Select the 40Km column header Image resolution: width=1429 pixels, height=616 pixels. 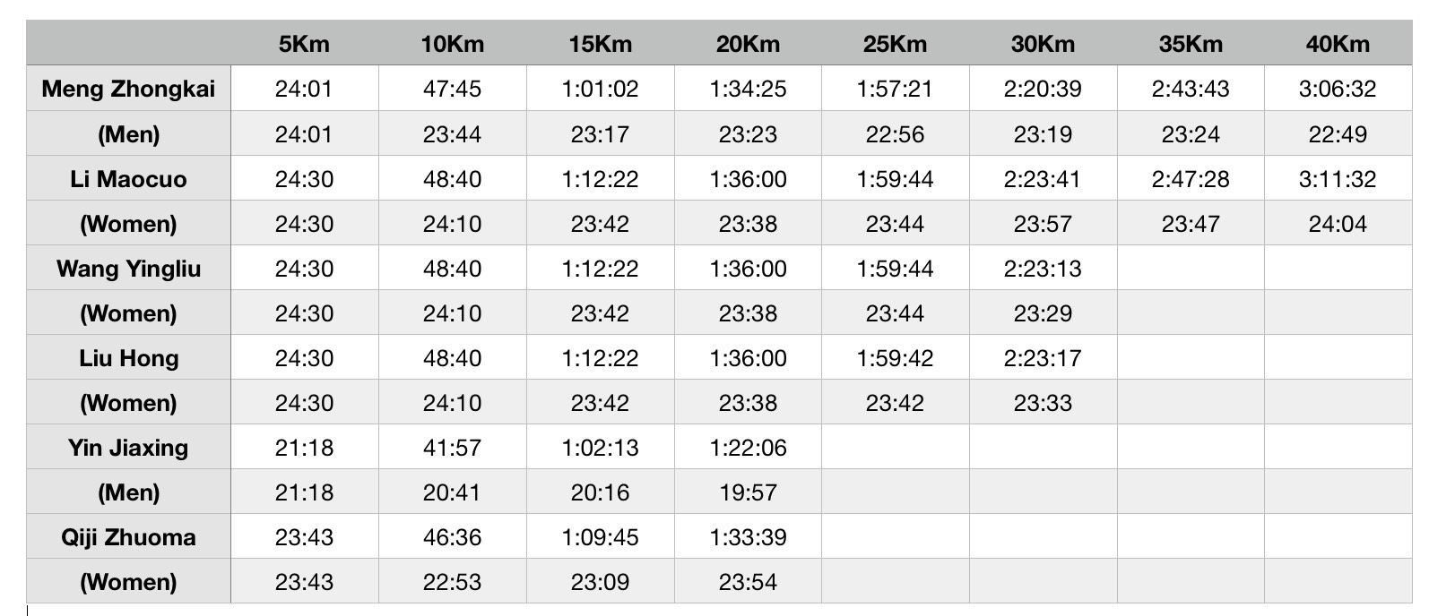1338,43
